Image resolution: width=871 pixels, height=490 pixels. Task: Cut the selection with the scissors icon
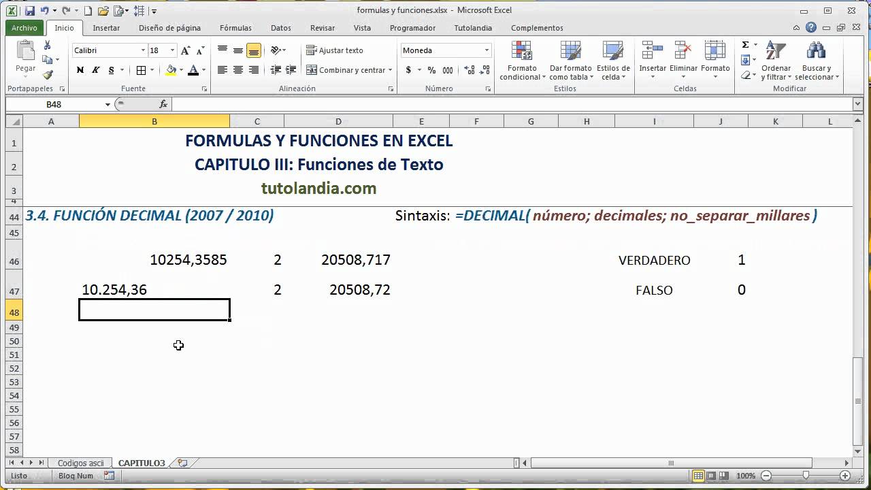click(47, 45)
